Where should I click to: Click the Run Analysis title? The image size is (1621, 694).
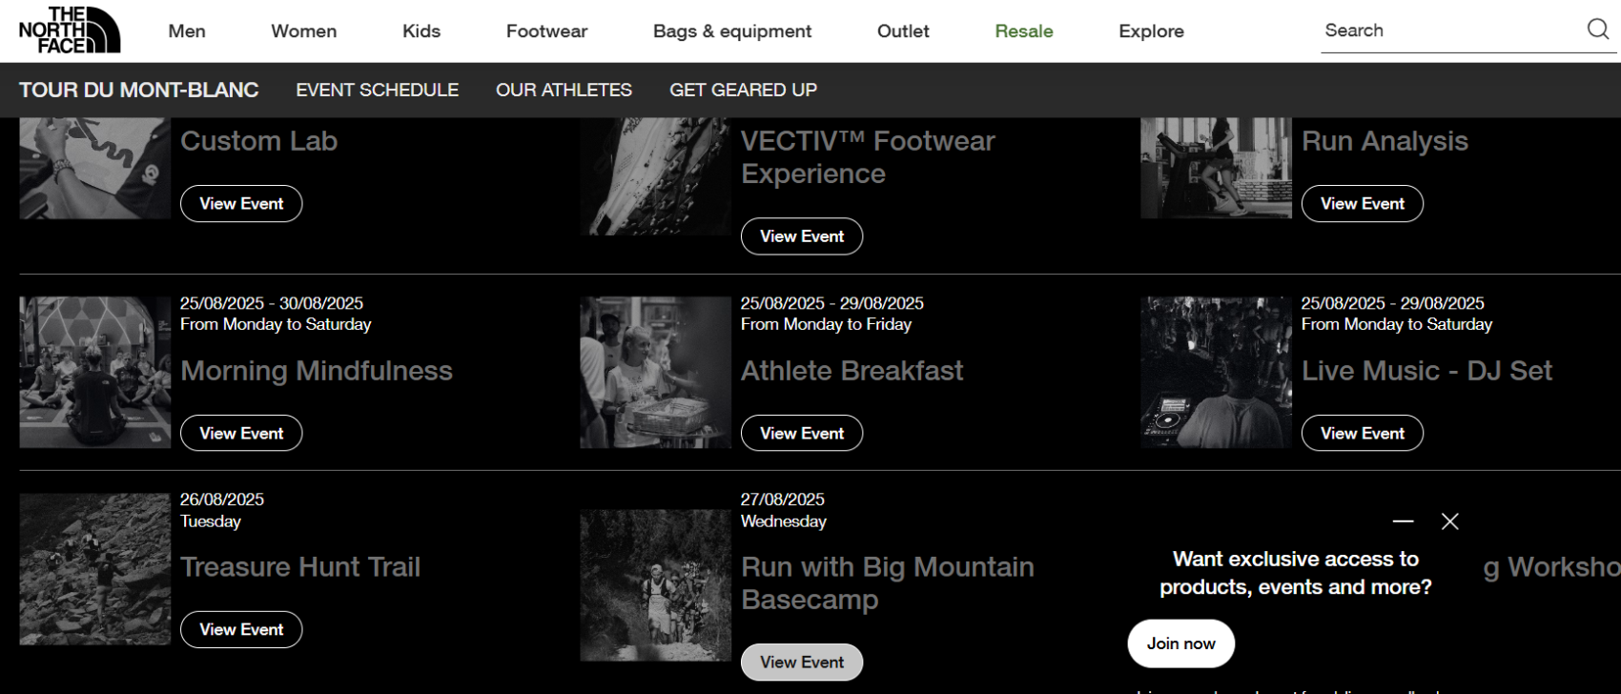[1385, 141]
